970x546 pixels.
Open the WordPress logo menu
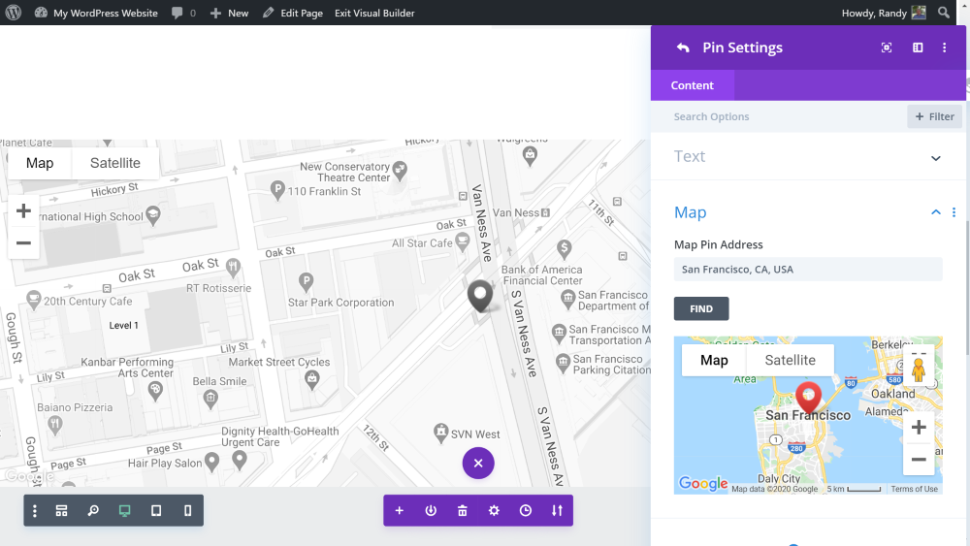[13, 13]
